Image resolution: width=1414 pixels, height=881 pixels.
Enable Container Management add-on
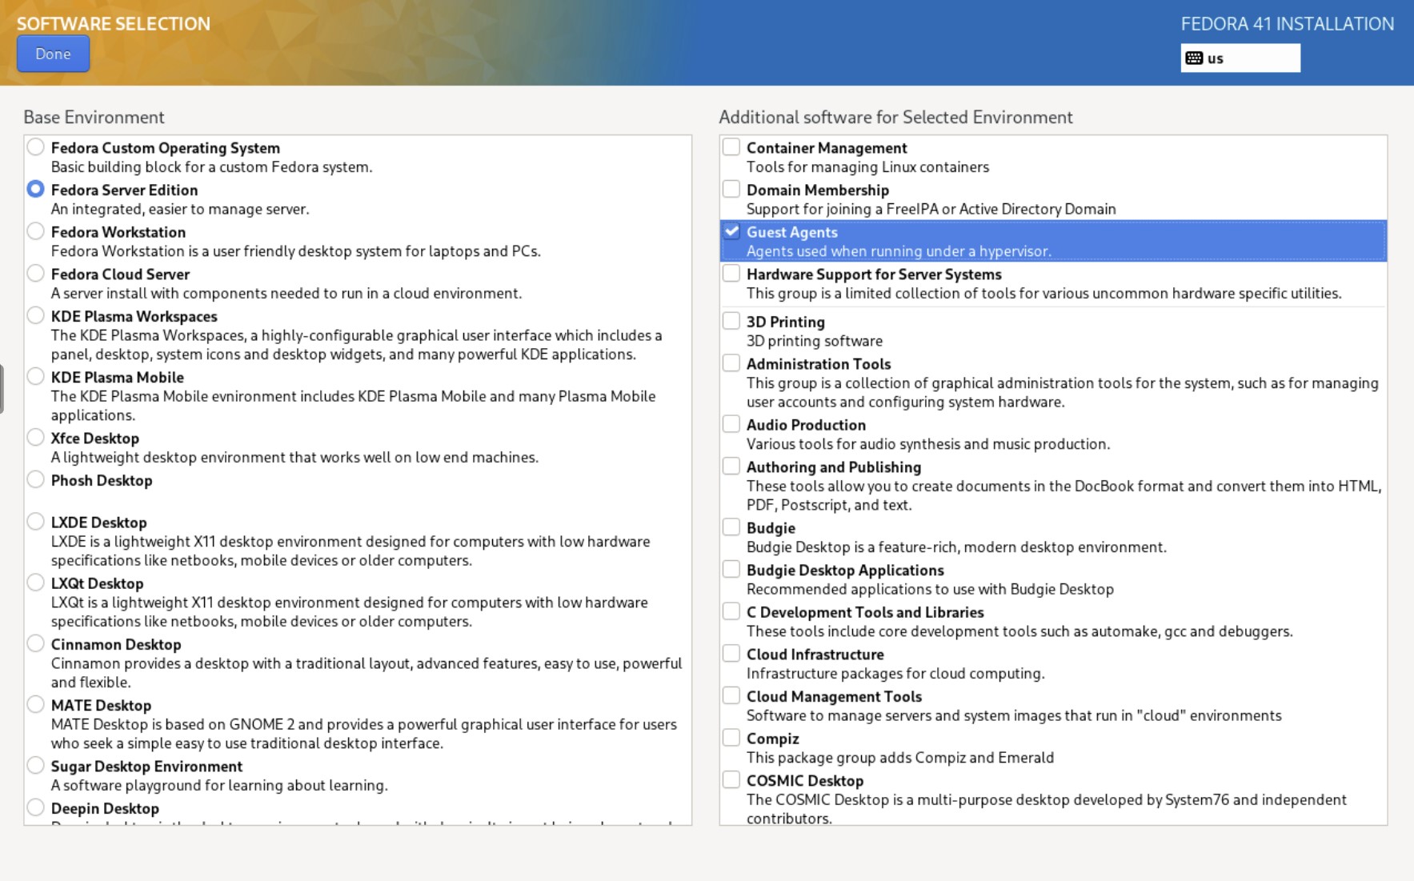(x=731, y=147)
